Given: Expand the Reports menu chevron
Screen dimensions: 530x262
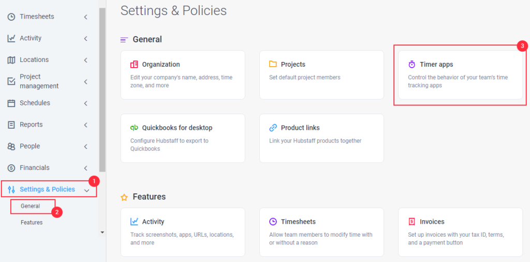Looking at the screenshot, I should pos(86,125).
